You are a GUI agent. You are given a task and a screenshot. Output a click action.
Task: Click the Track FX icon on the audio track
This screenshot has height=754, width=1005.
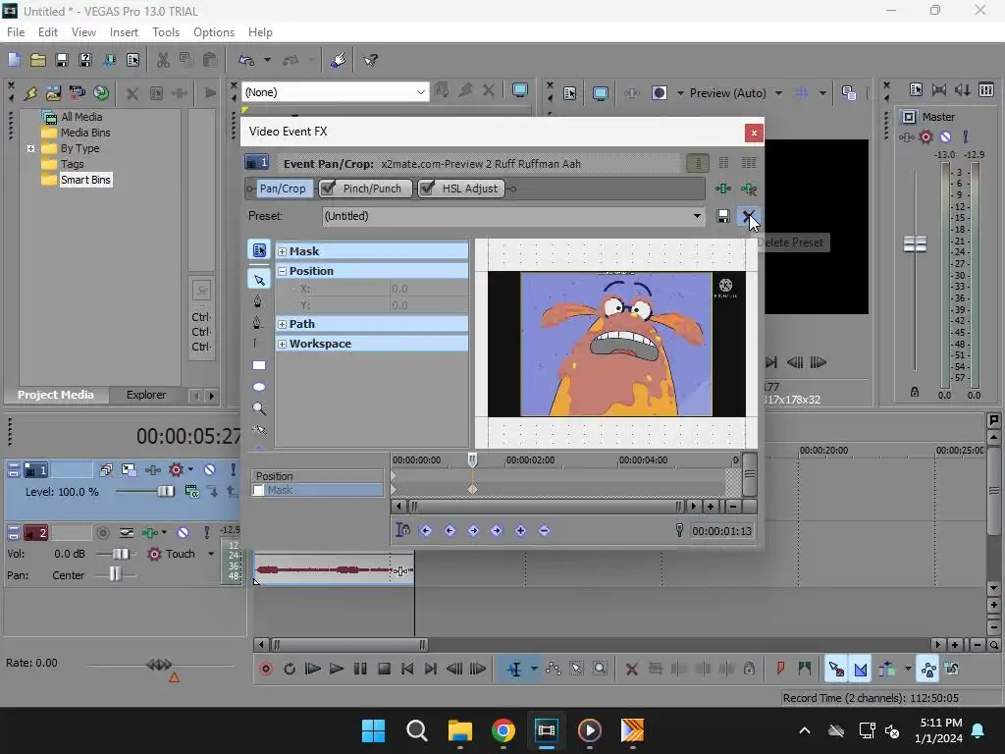(x=150, y=533)
